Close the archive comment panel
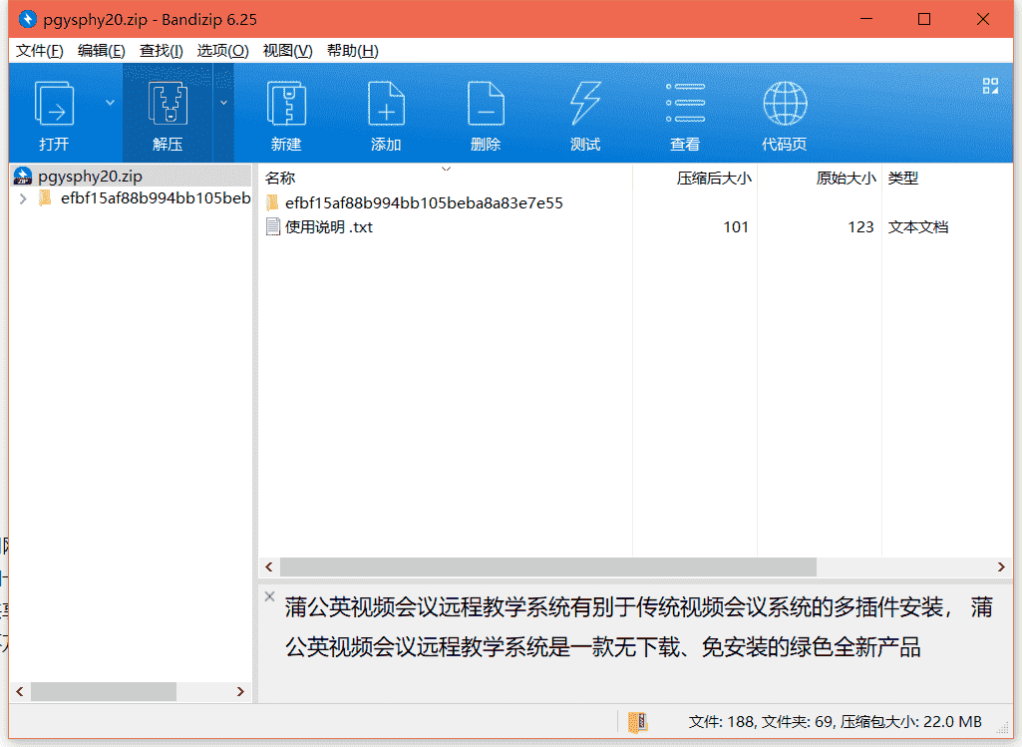This screenshot has height=747, width=1022. click(x=269, y=595)
